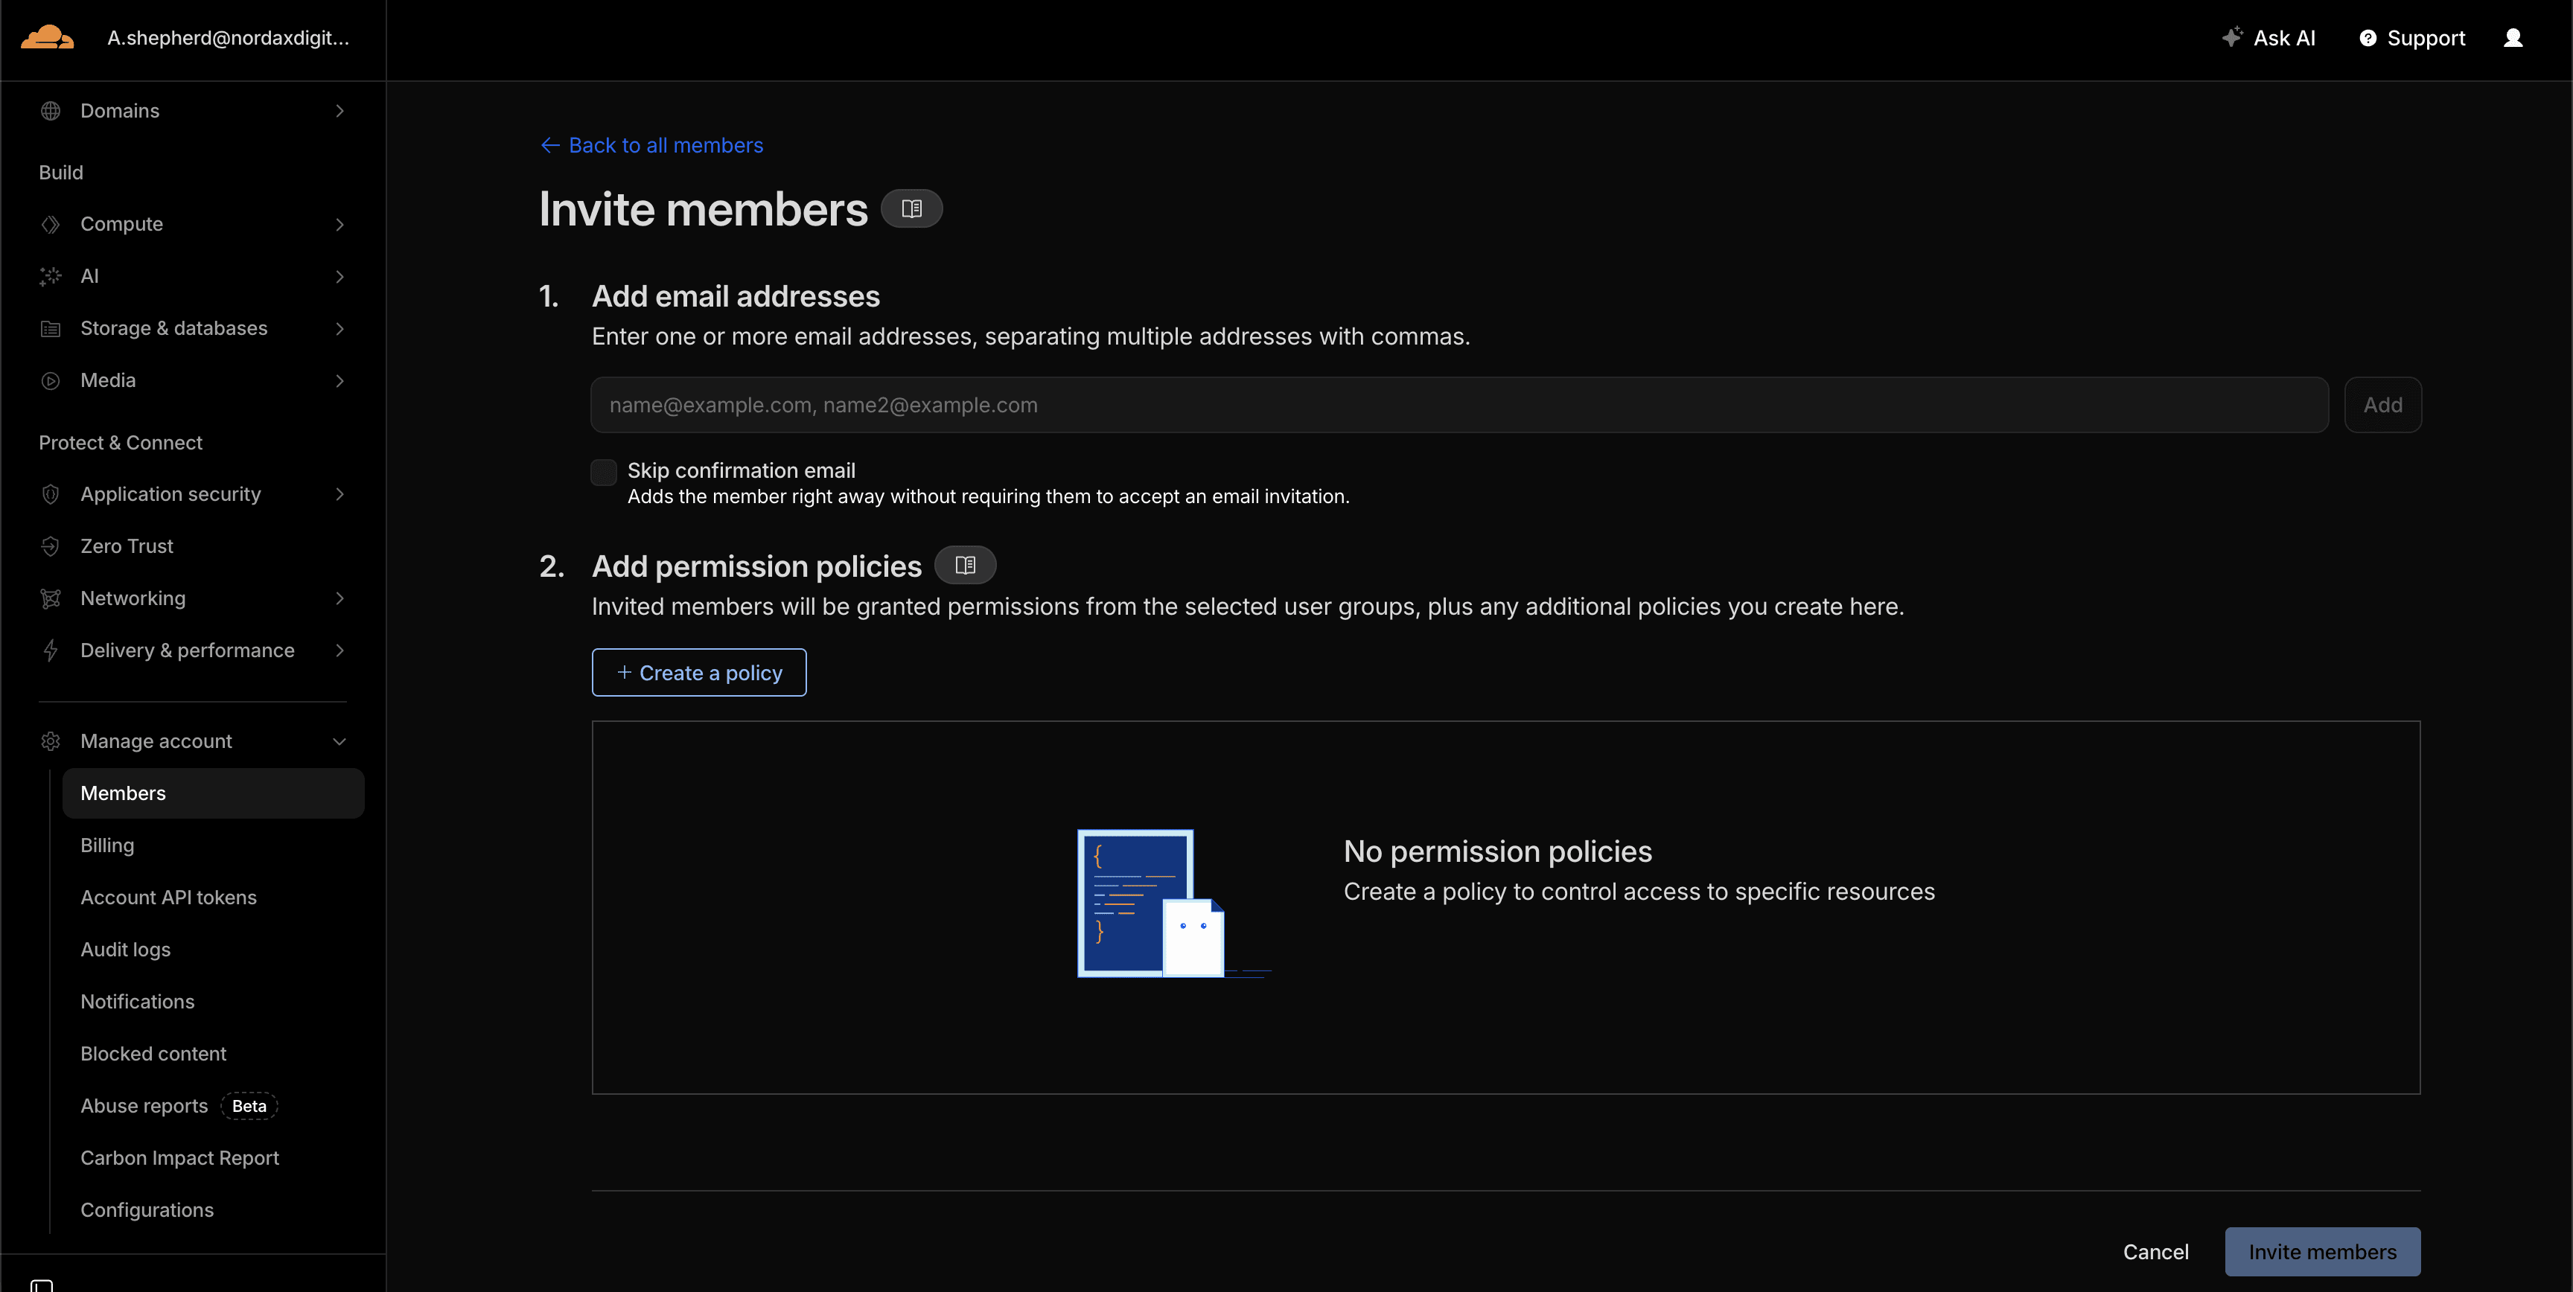This screenshot has height=1292, width=2573.
Task: Enable Skip confirmation email
Action: click(x=603, y=471)
